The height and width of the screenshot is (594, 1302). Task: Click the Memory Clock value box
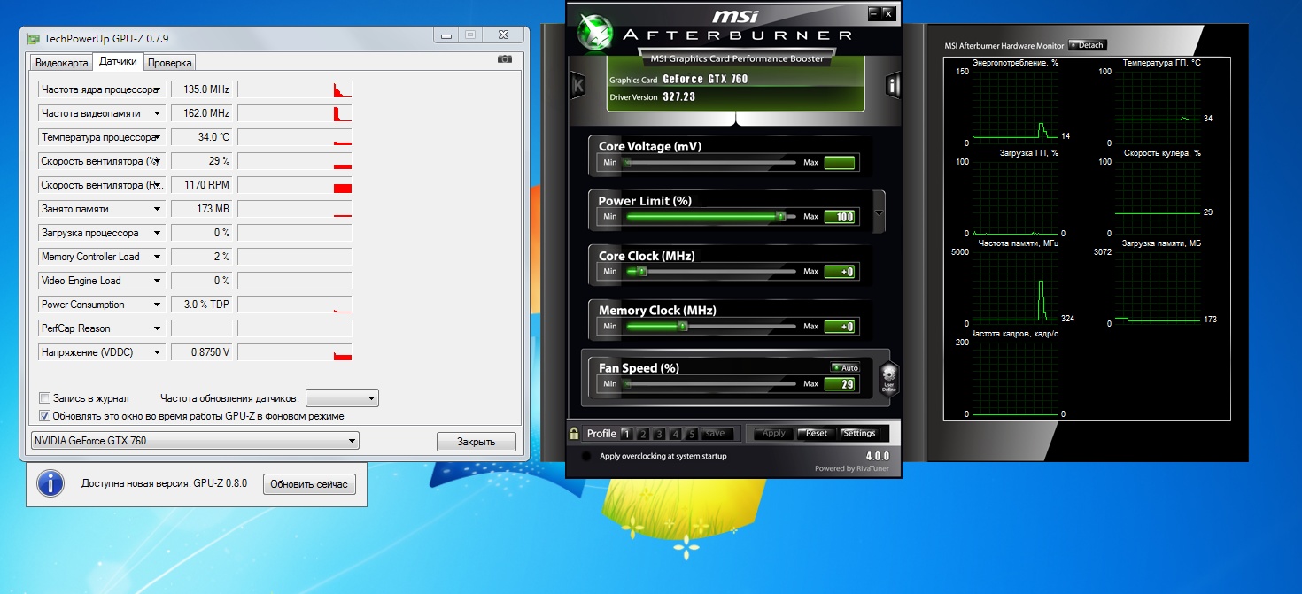840,327
